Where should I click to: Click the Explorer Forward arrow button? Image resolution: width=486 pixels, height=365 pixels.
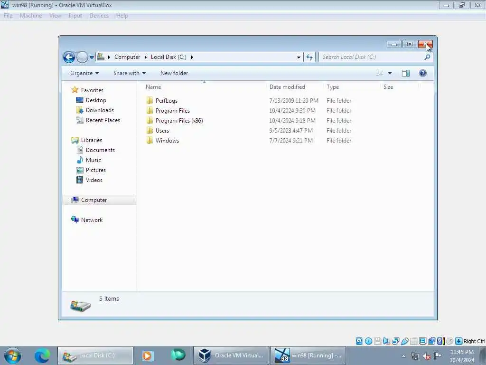(x=82, y=57)
